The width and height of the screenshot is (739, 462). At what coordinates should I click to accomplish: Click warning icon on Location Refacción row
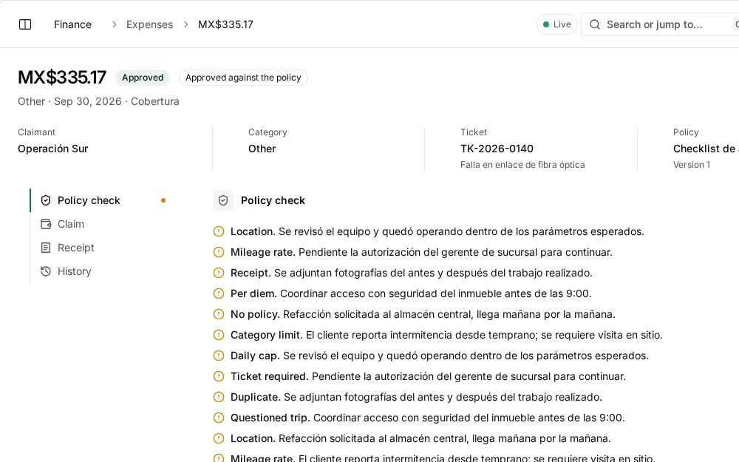pos(219,439)
